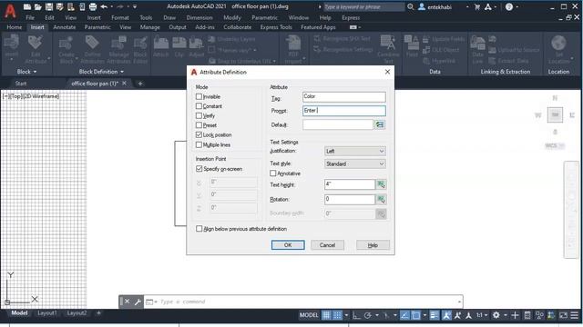The width and height of the screenshot is (583, 327).
Task: Uncheck Specify on-screen checkbox
Action: click(199, 169)
